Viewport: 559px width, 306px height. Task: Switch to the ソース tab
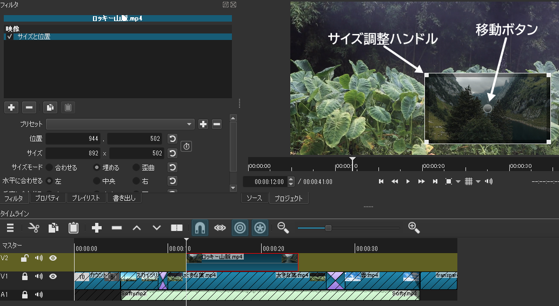point(254,198)
